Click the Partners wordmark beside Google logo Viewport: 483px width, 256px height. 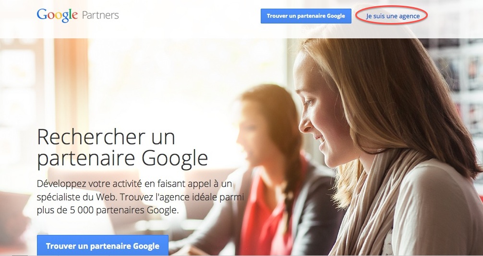pos(100,15)
